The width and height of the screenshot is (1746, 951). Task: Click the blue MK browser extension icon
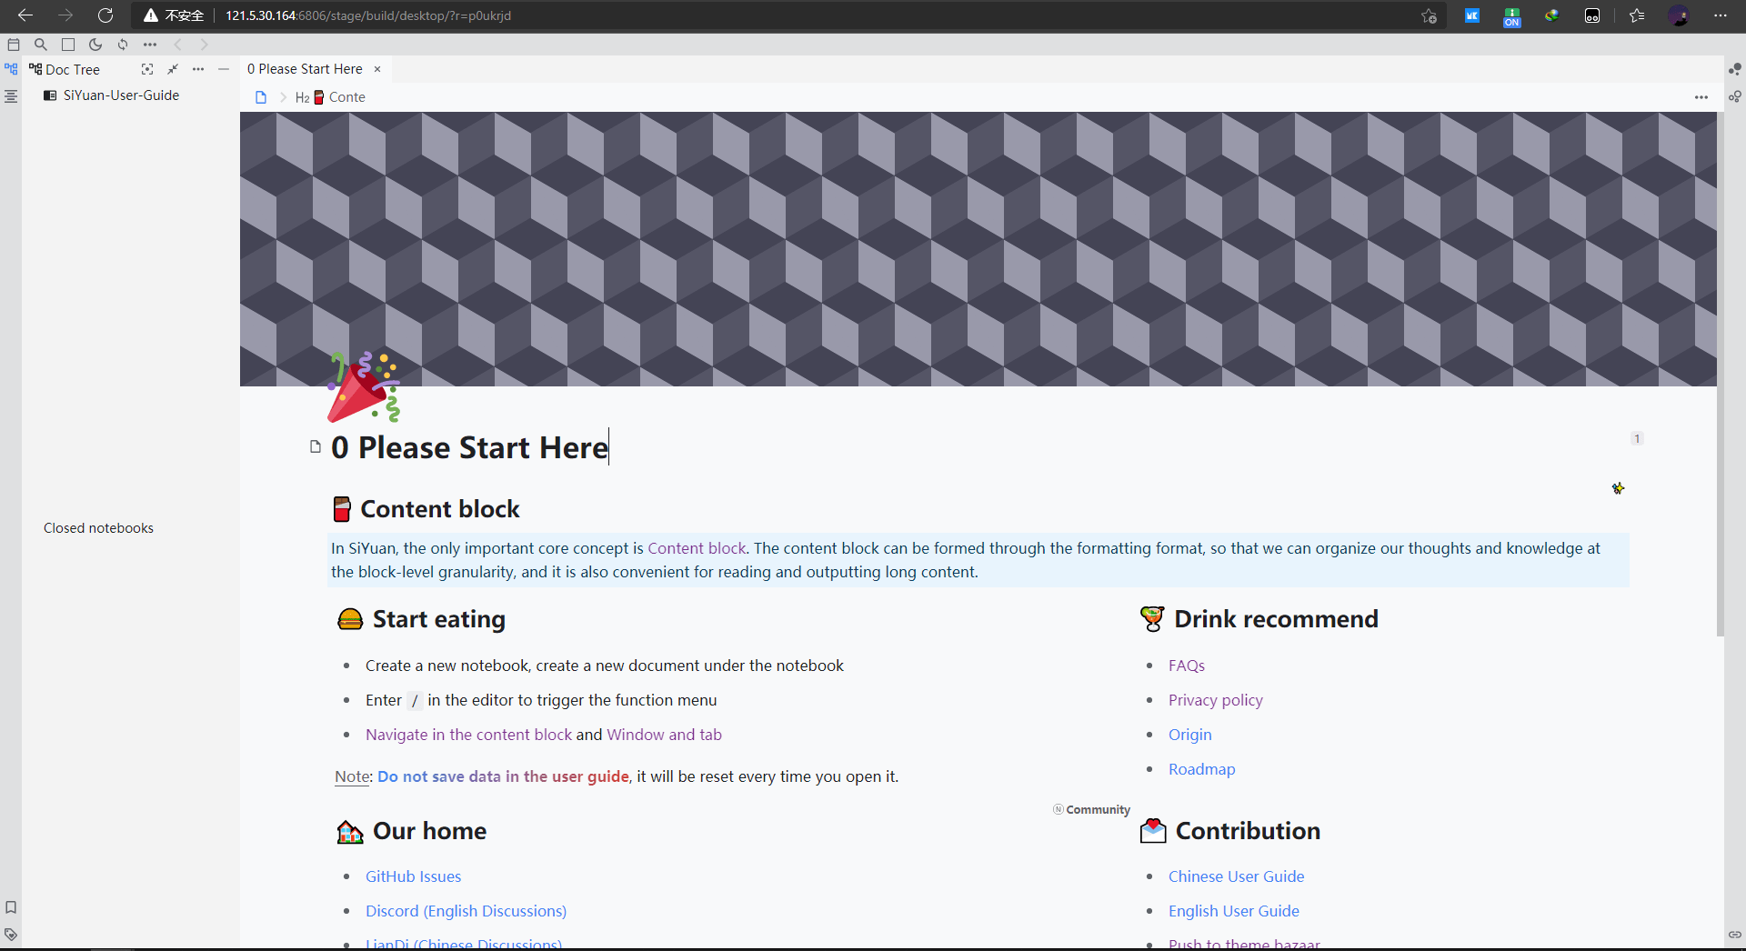[x=1472, y=15]
